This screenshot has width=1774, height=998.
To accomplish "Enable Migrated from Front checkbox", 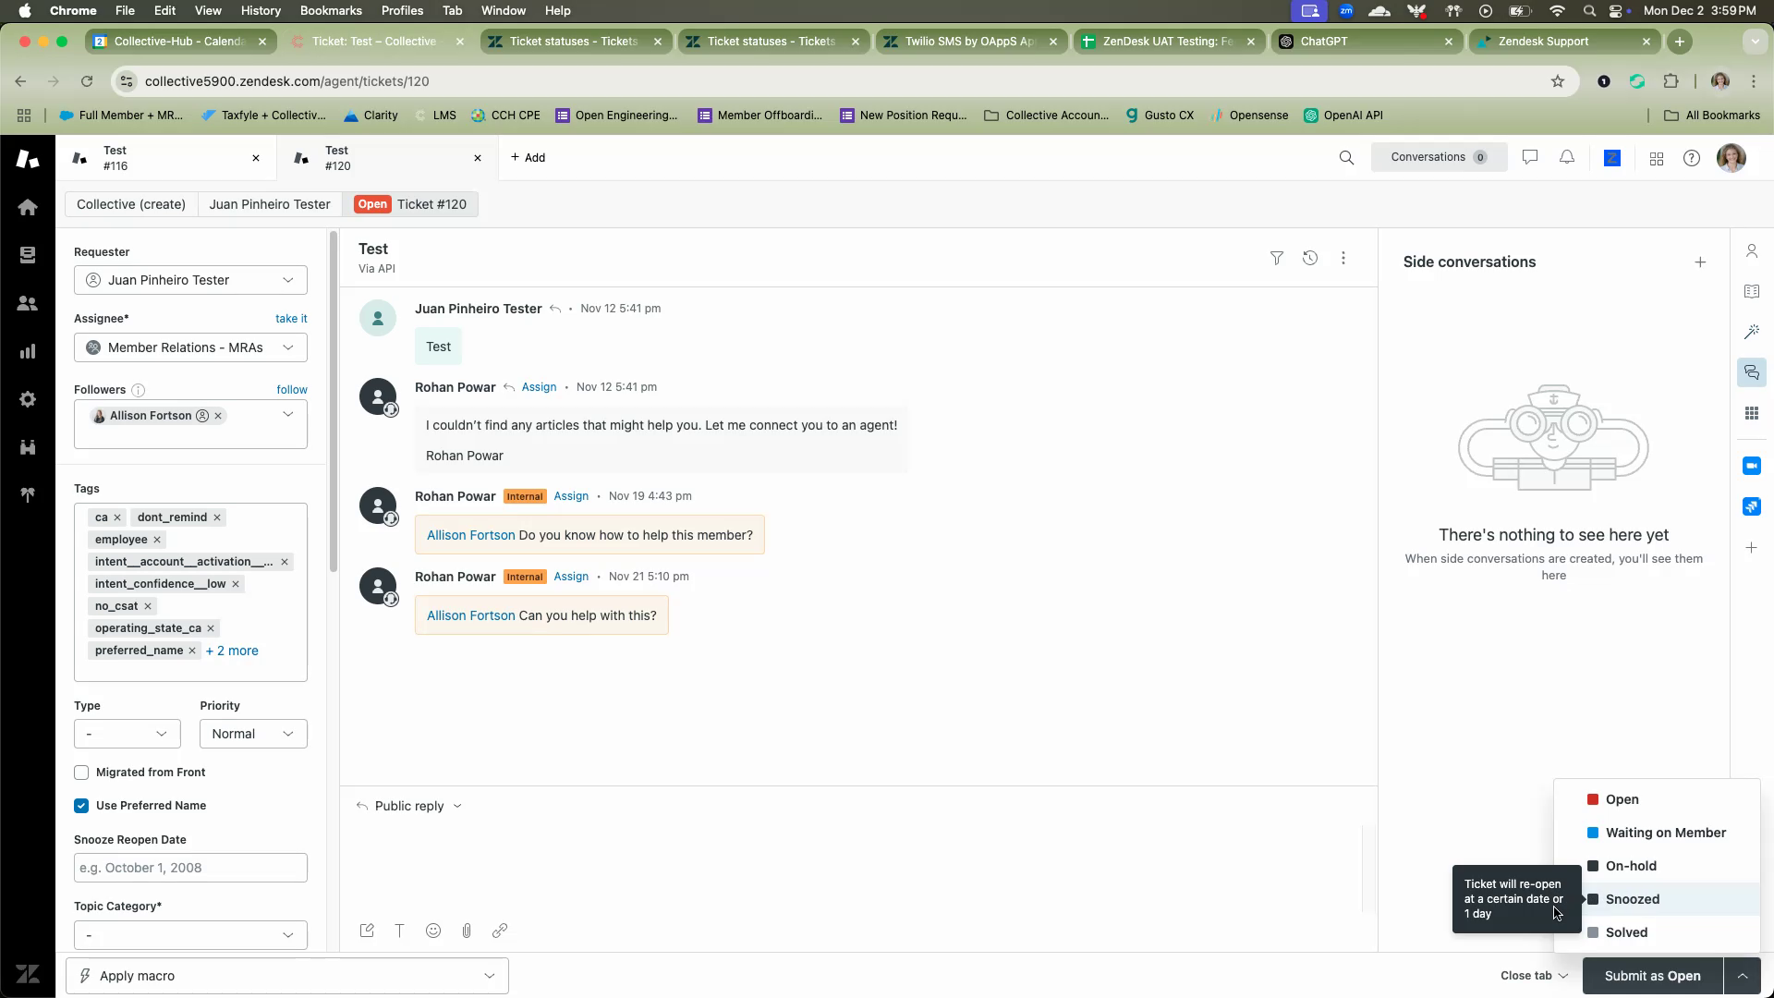I will pos(81,773).
